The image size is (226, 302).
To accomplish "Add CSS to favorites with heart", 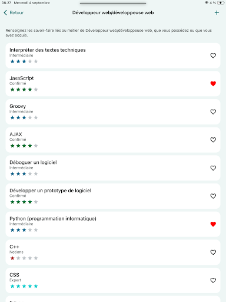I will click(x=213, y=280).
